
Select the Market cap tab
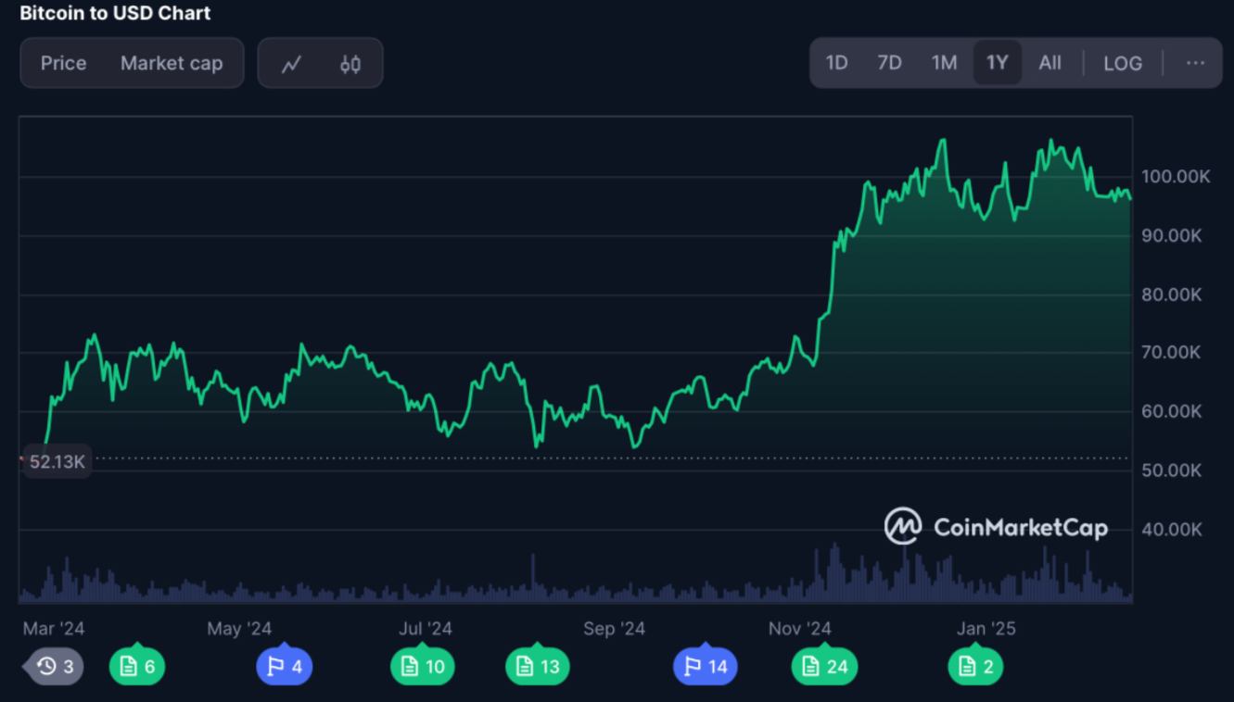[x=172, y=63]
